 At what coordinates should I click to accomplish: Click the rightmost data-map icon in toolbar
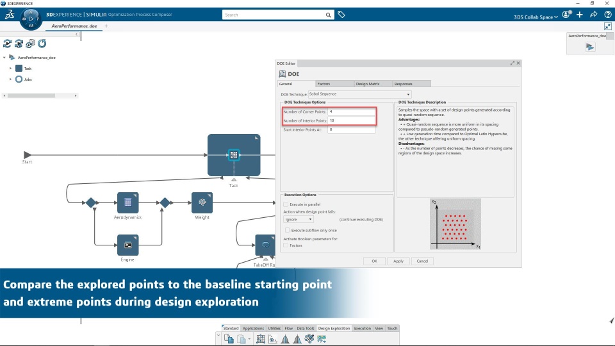(x=322, y=339)
